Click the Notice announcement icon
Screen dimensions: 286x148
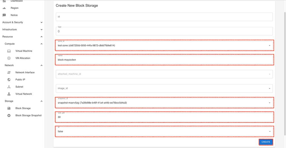[x=4, y=15]
